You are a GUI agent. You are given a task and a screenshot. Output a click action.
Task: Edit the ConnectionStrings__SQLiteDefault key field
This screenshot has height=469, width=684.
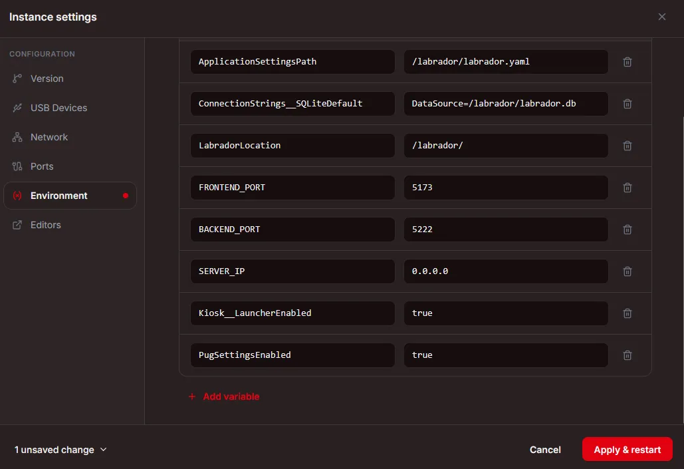[x=292, y=104]
